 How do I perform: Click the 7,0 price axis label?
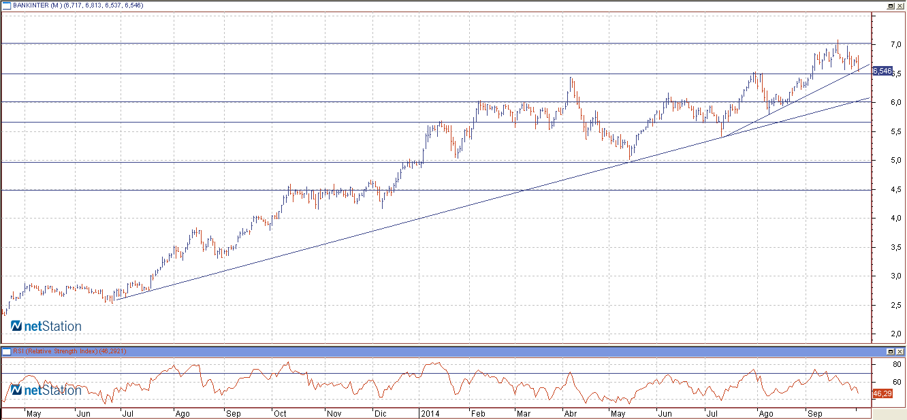click(x=895, y=44)
